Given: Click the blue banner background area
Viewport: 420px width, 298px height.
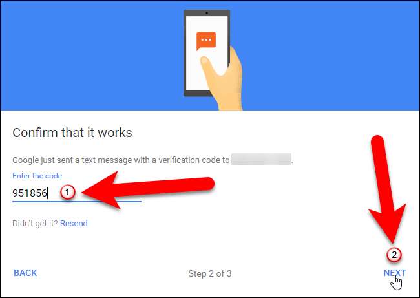Looking at the screenshot, I should [80, 55].
